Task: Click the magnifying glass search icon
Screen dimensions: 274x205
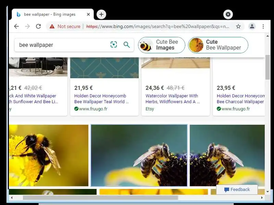Action: [126, 45]
